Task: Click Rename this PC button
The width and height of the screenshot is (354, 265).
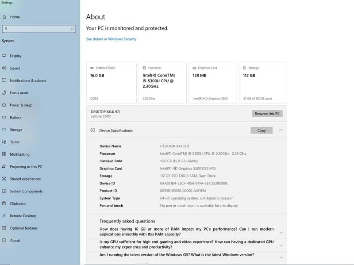Action: tap(267, 114)
